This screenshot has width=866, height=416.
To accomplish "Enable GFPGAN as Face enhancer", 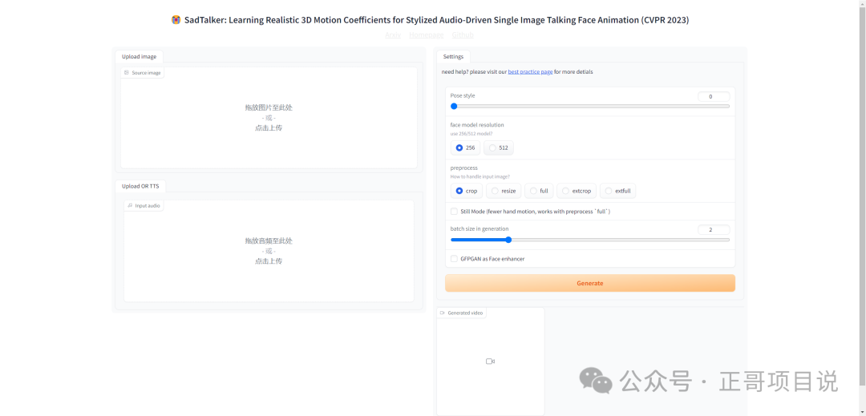I will (x=454, y=259).
